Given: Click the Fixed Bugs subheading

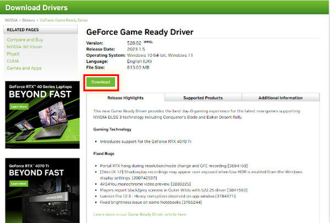Looking at the screenshot, I should [104, 154].
